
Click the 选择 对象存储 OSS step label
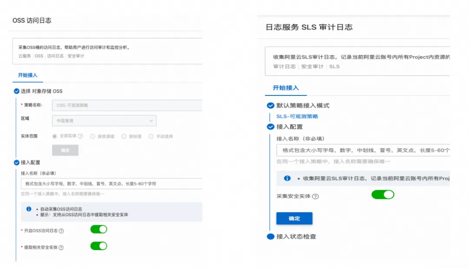42,91
